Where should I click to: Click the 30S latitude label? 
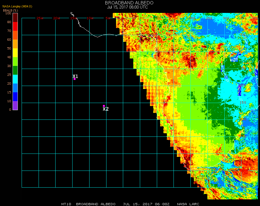click(x=243, y=153)
